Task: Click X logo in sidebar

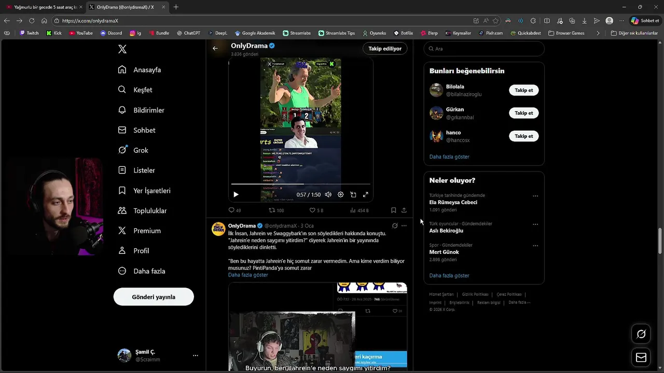Action: pyautogui.click(x=122, y=49)
